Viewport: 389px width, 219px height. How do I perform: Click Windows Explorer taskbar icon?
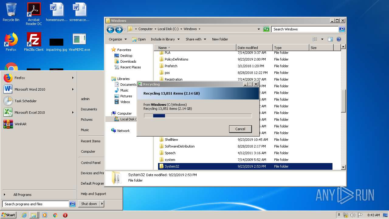click(34, 215)
